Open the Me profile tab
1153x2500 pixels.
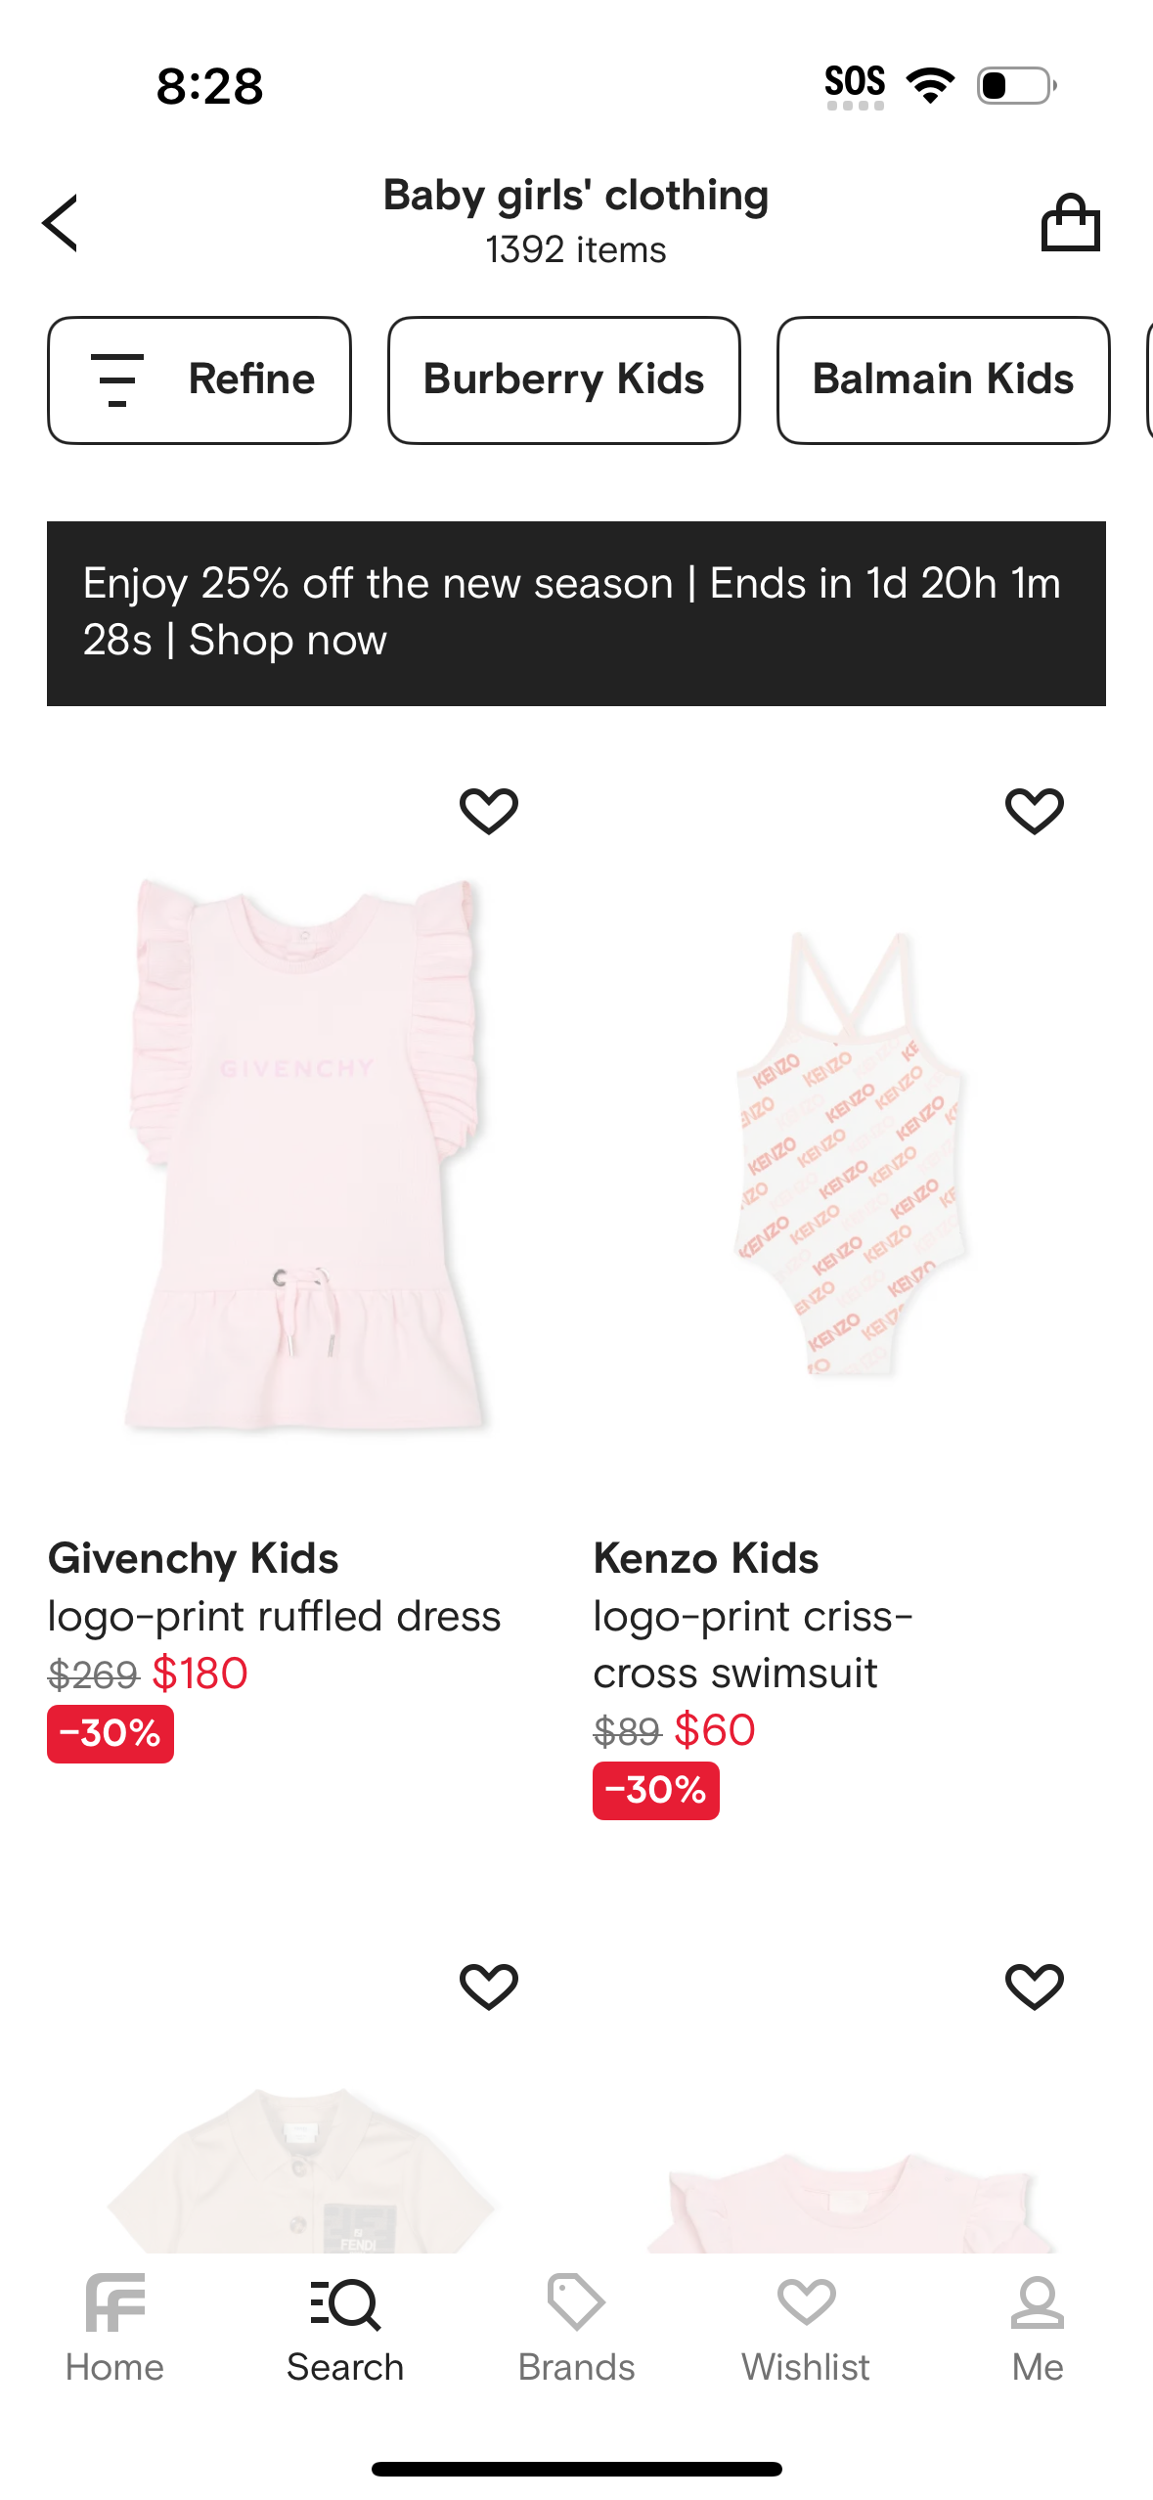[1037, 2328]
